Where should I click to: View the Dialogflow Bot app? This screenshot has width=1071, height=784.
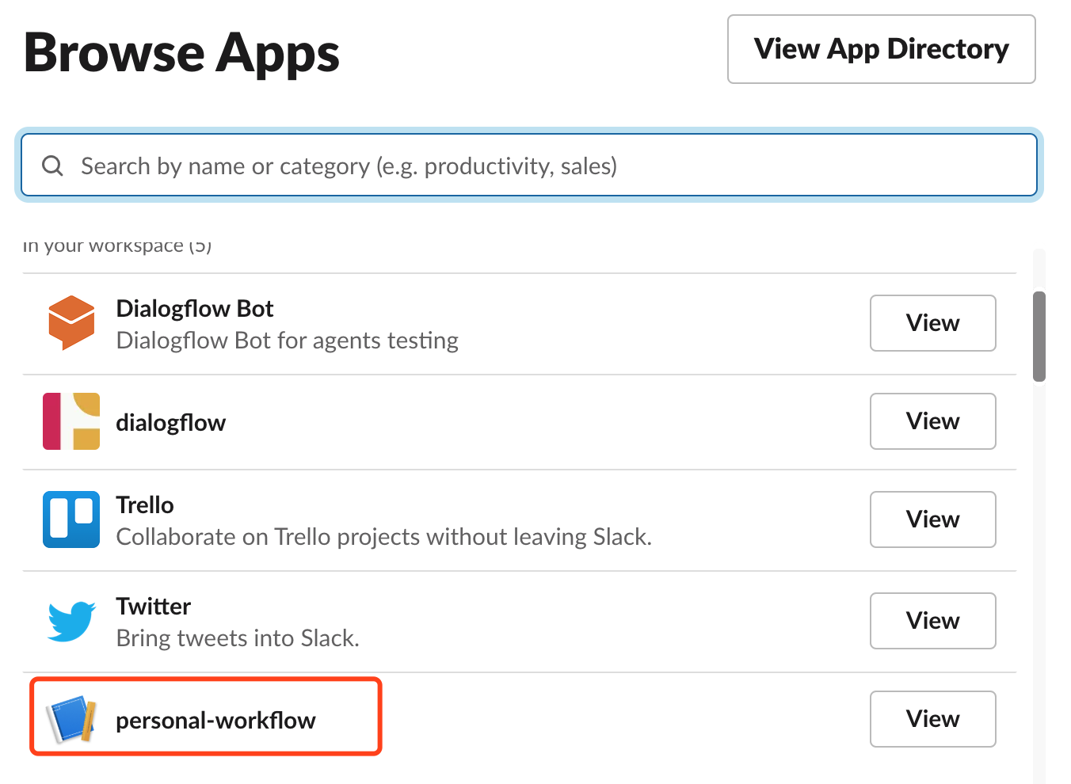coord(932,323)
